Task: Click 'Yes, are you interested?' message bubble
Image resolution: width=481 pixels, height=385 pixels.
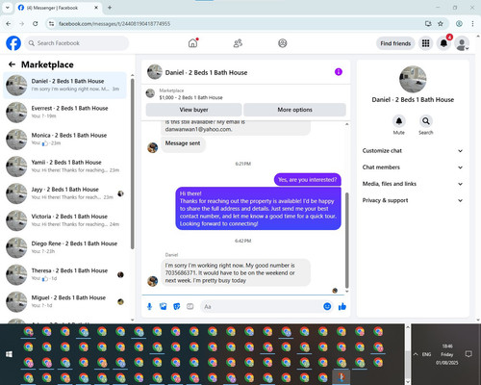Action: [307, 180]
